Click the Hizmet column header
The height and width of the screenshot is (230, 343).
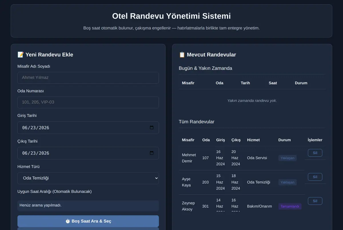[x=254, y=140]
